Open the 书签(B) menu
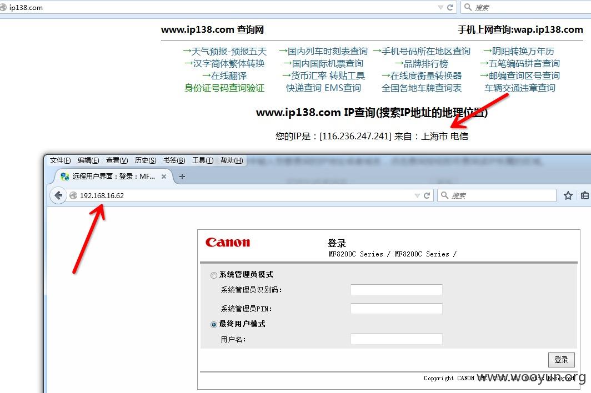This screenshot has height=393, width=591. click(x=174, y=160)
